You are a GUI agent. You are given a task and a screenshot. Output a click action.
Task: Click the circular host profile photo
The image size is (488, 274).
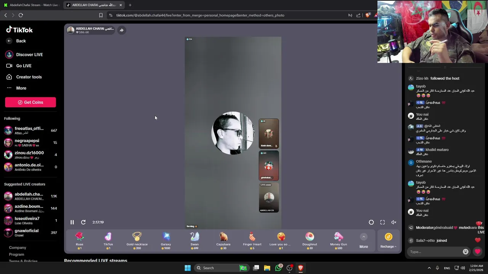pos(233,133)
